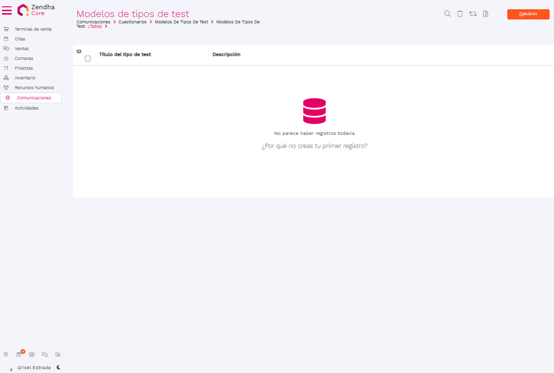
Task: Go to Cuestionarios in the breadcrumb
Action: click(132, 22)
